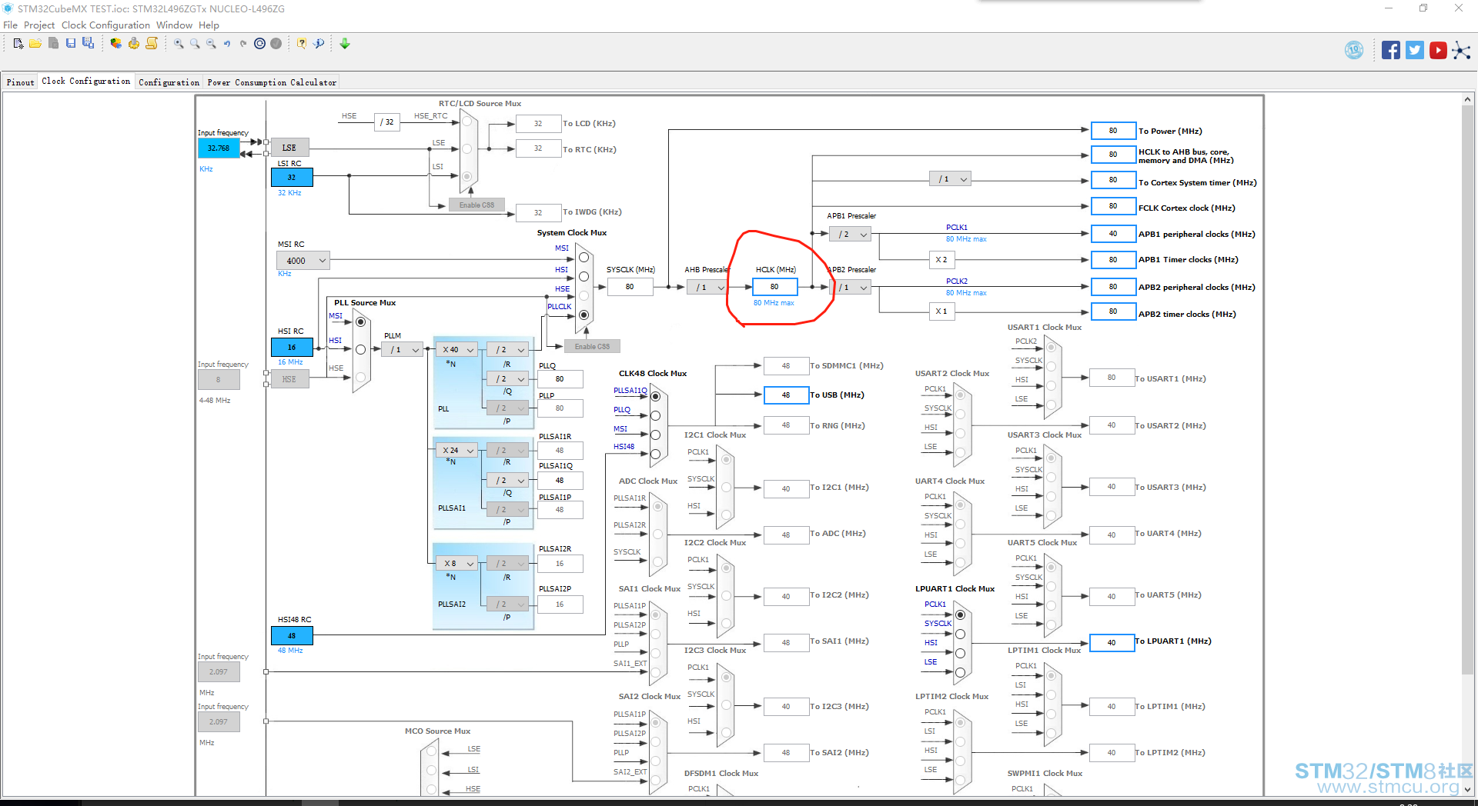Open the Help menu

coord(209,25)
